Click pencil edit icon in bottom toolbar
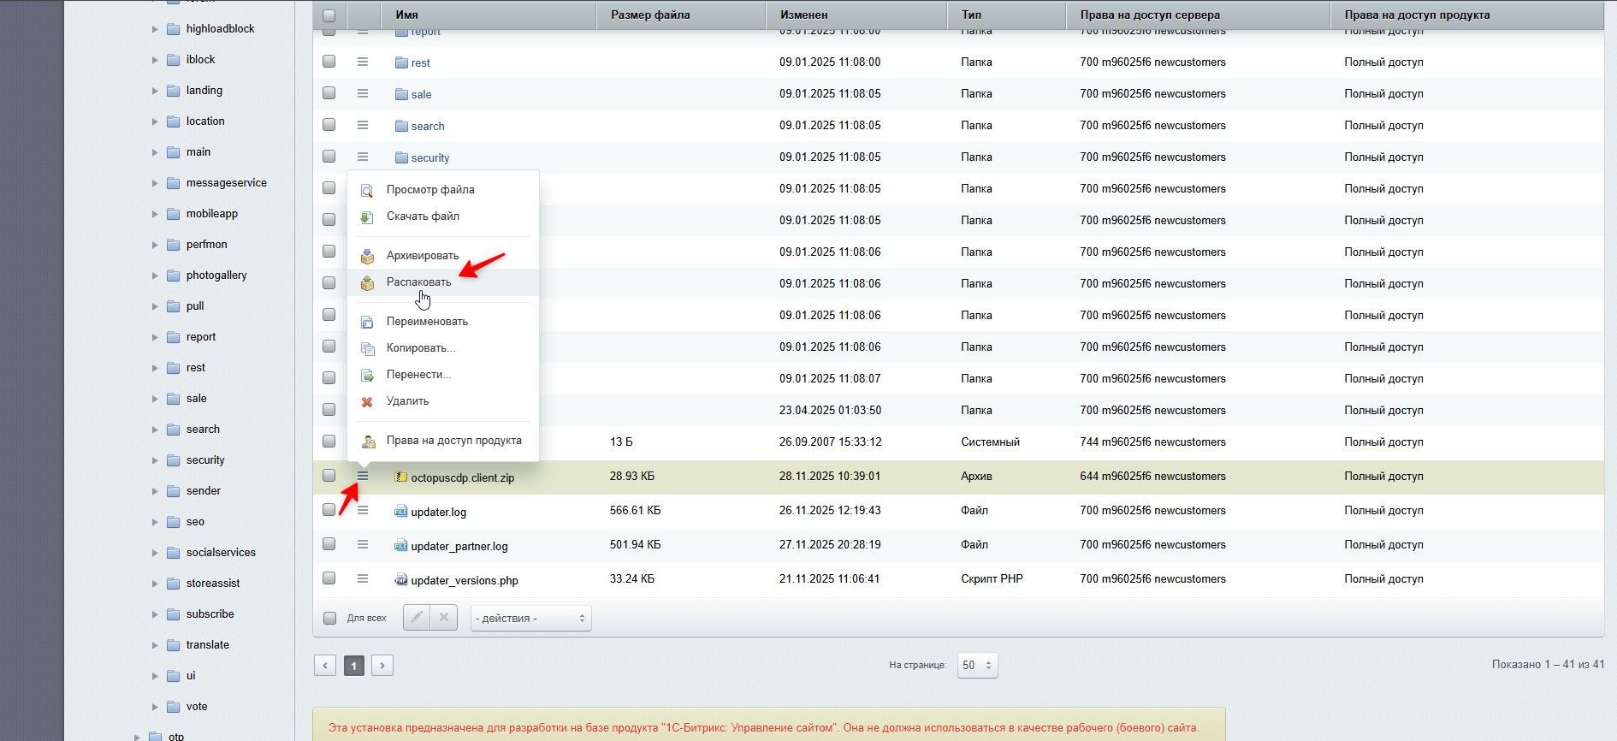Viewport: 1617px width, 741px height. point(417,617)
